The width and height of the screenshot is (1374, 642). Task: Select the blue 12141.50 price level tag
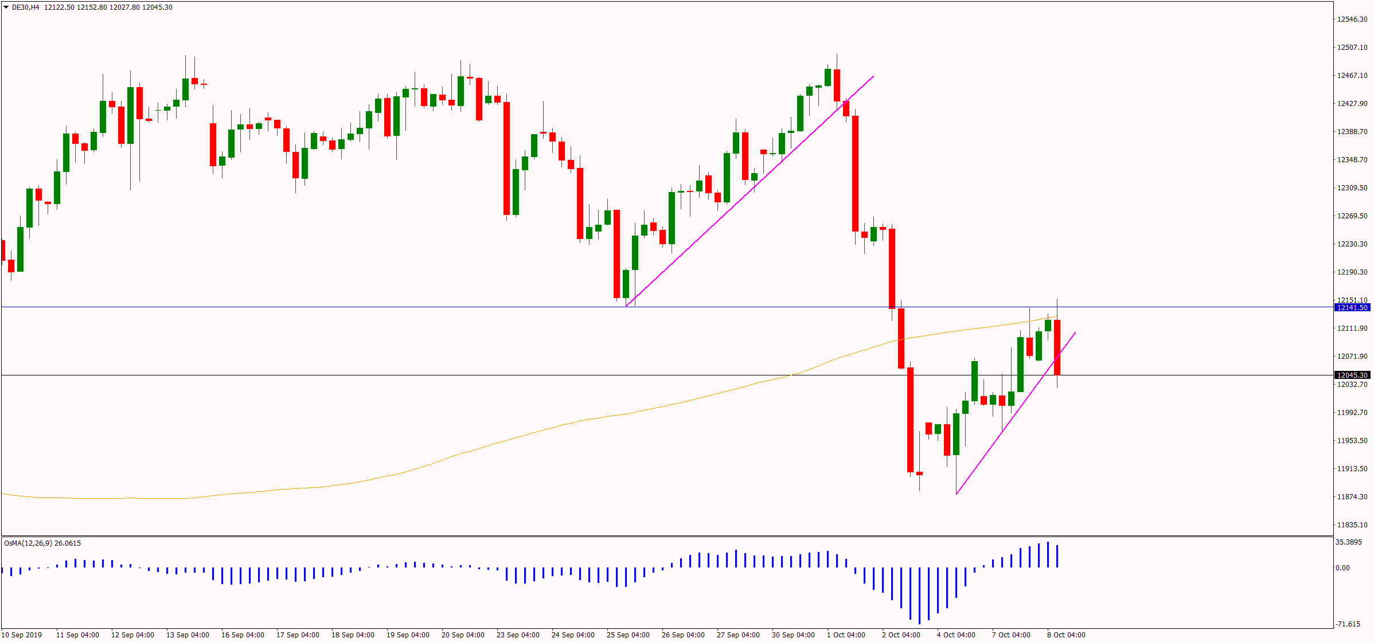(x=1352, y=308)
